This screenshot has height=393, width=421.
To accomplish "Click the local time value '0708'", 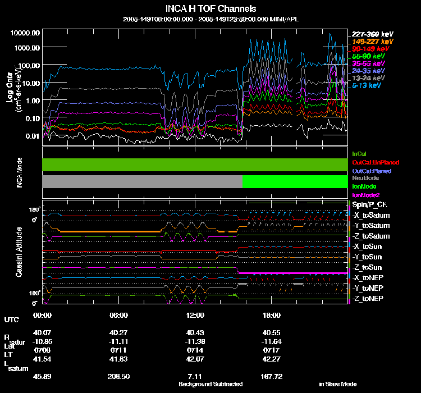I will pos(42,350).
